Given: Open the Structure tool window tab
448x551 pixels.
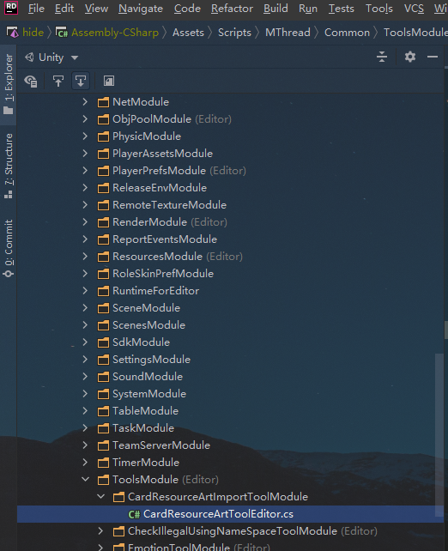Looking at the screenshot, I should tap(9, 166).
